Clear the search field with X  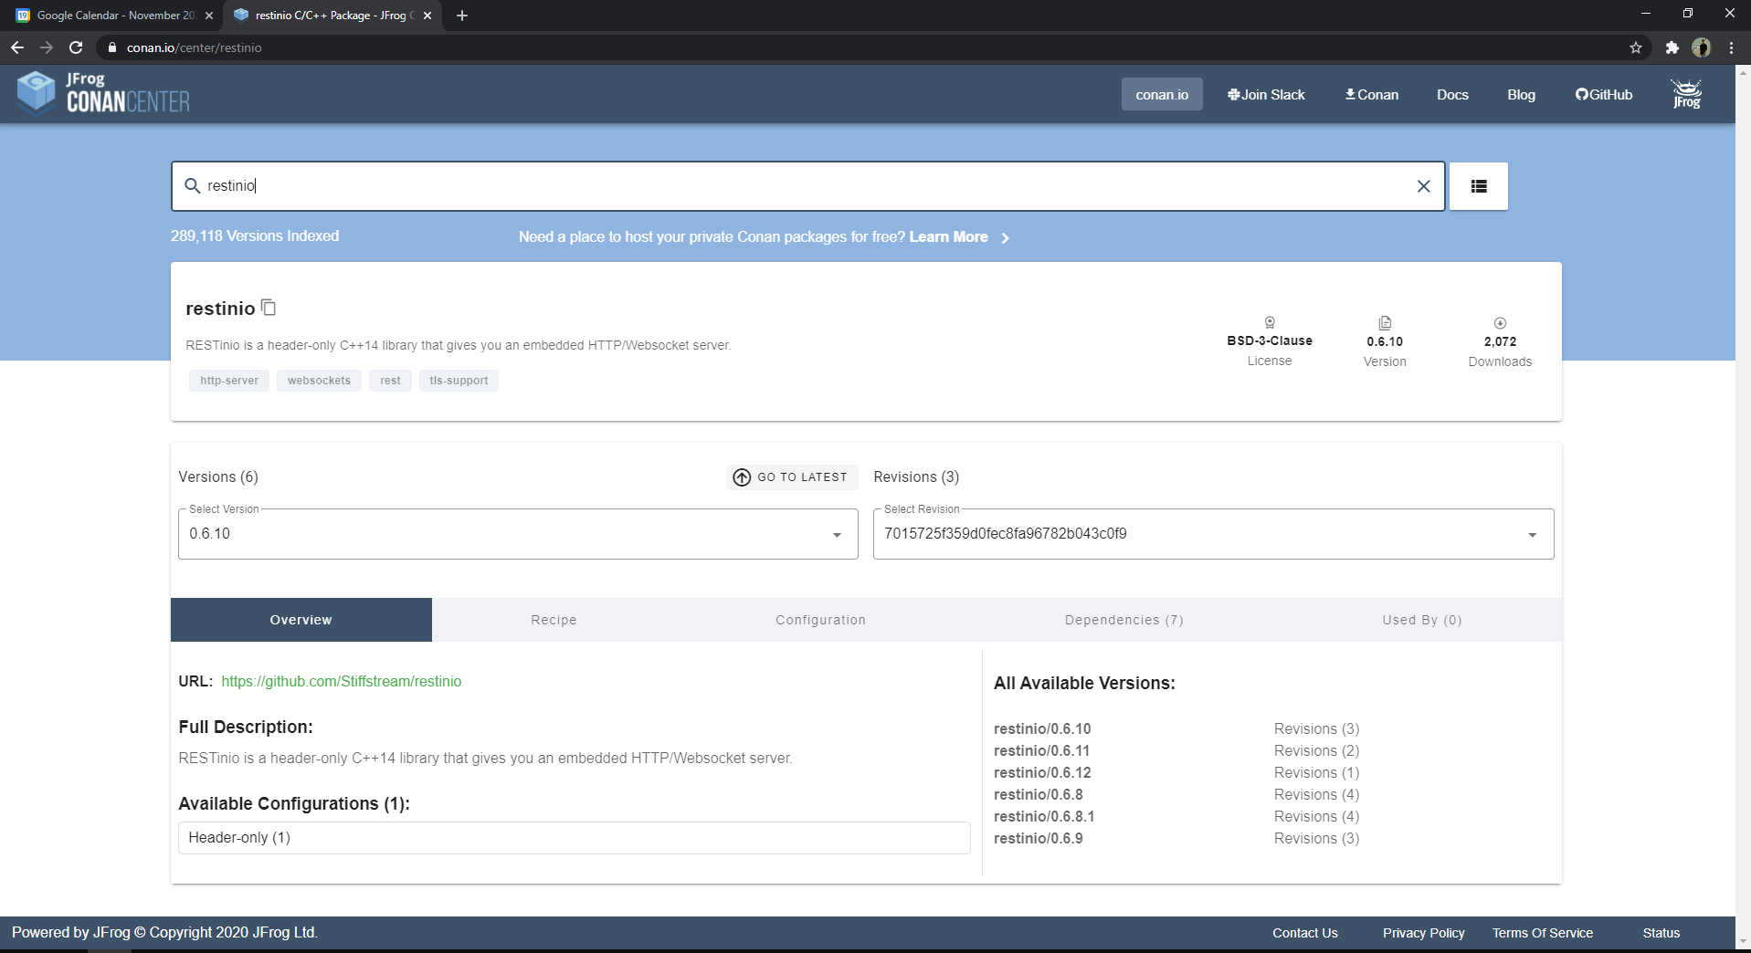tap(1423, 186)
